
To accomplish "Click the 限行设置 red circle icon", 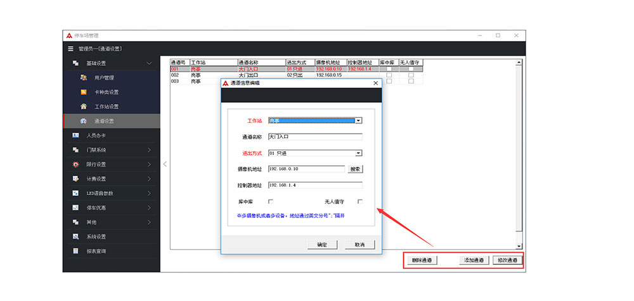I will click(75, 164).
